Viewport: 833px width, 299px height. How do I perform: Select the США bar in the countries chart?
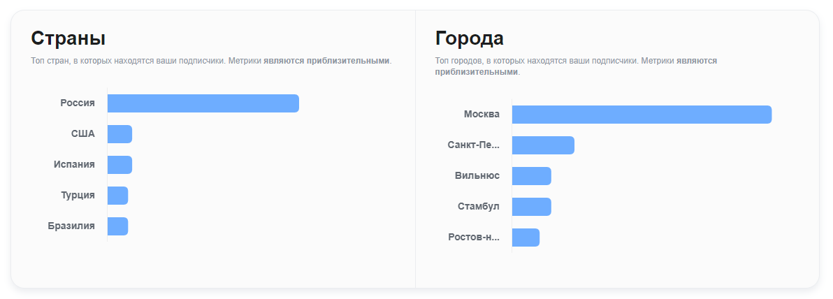(119, 134)
